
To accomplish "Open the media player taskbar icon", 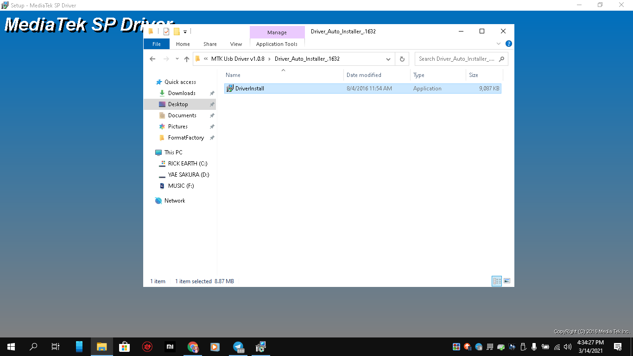I will coord(215,347).
